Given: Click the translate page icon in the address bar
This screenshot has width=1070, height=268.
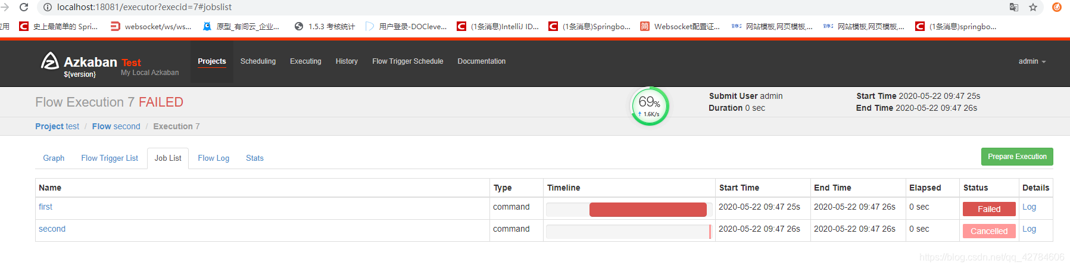Looking at the screenshot, I should coord(1014,7).
